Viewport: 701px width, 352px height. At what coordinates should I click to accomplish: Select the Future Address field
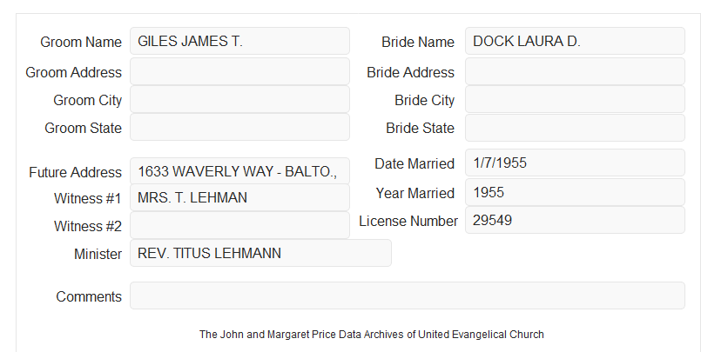click(x=239, y=171)
